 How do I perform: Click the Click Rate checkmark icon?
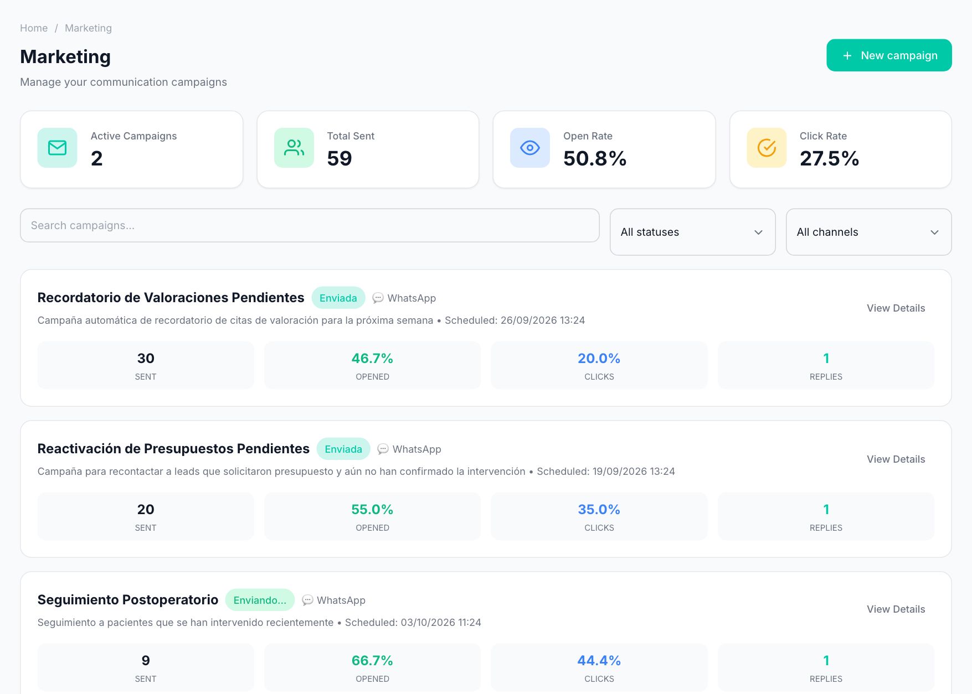pos(767,148)
